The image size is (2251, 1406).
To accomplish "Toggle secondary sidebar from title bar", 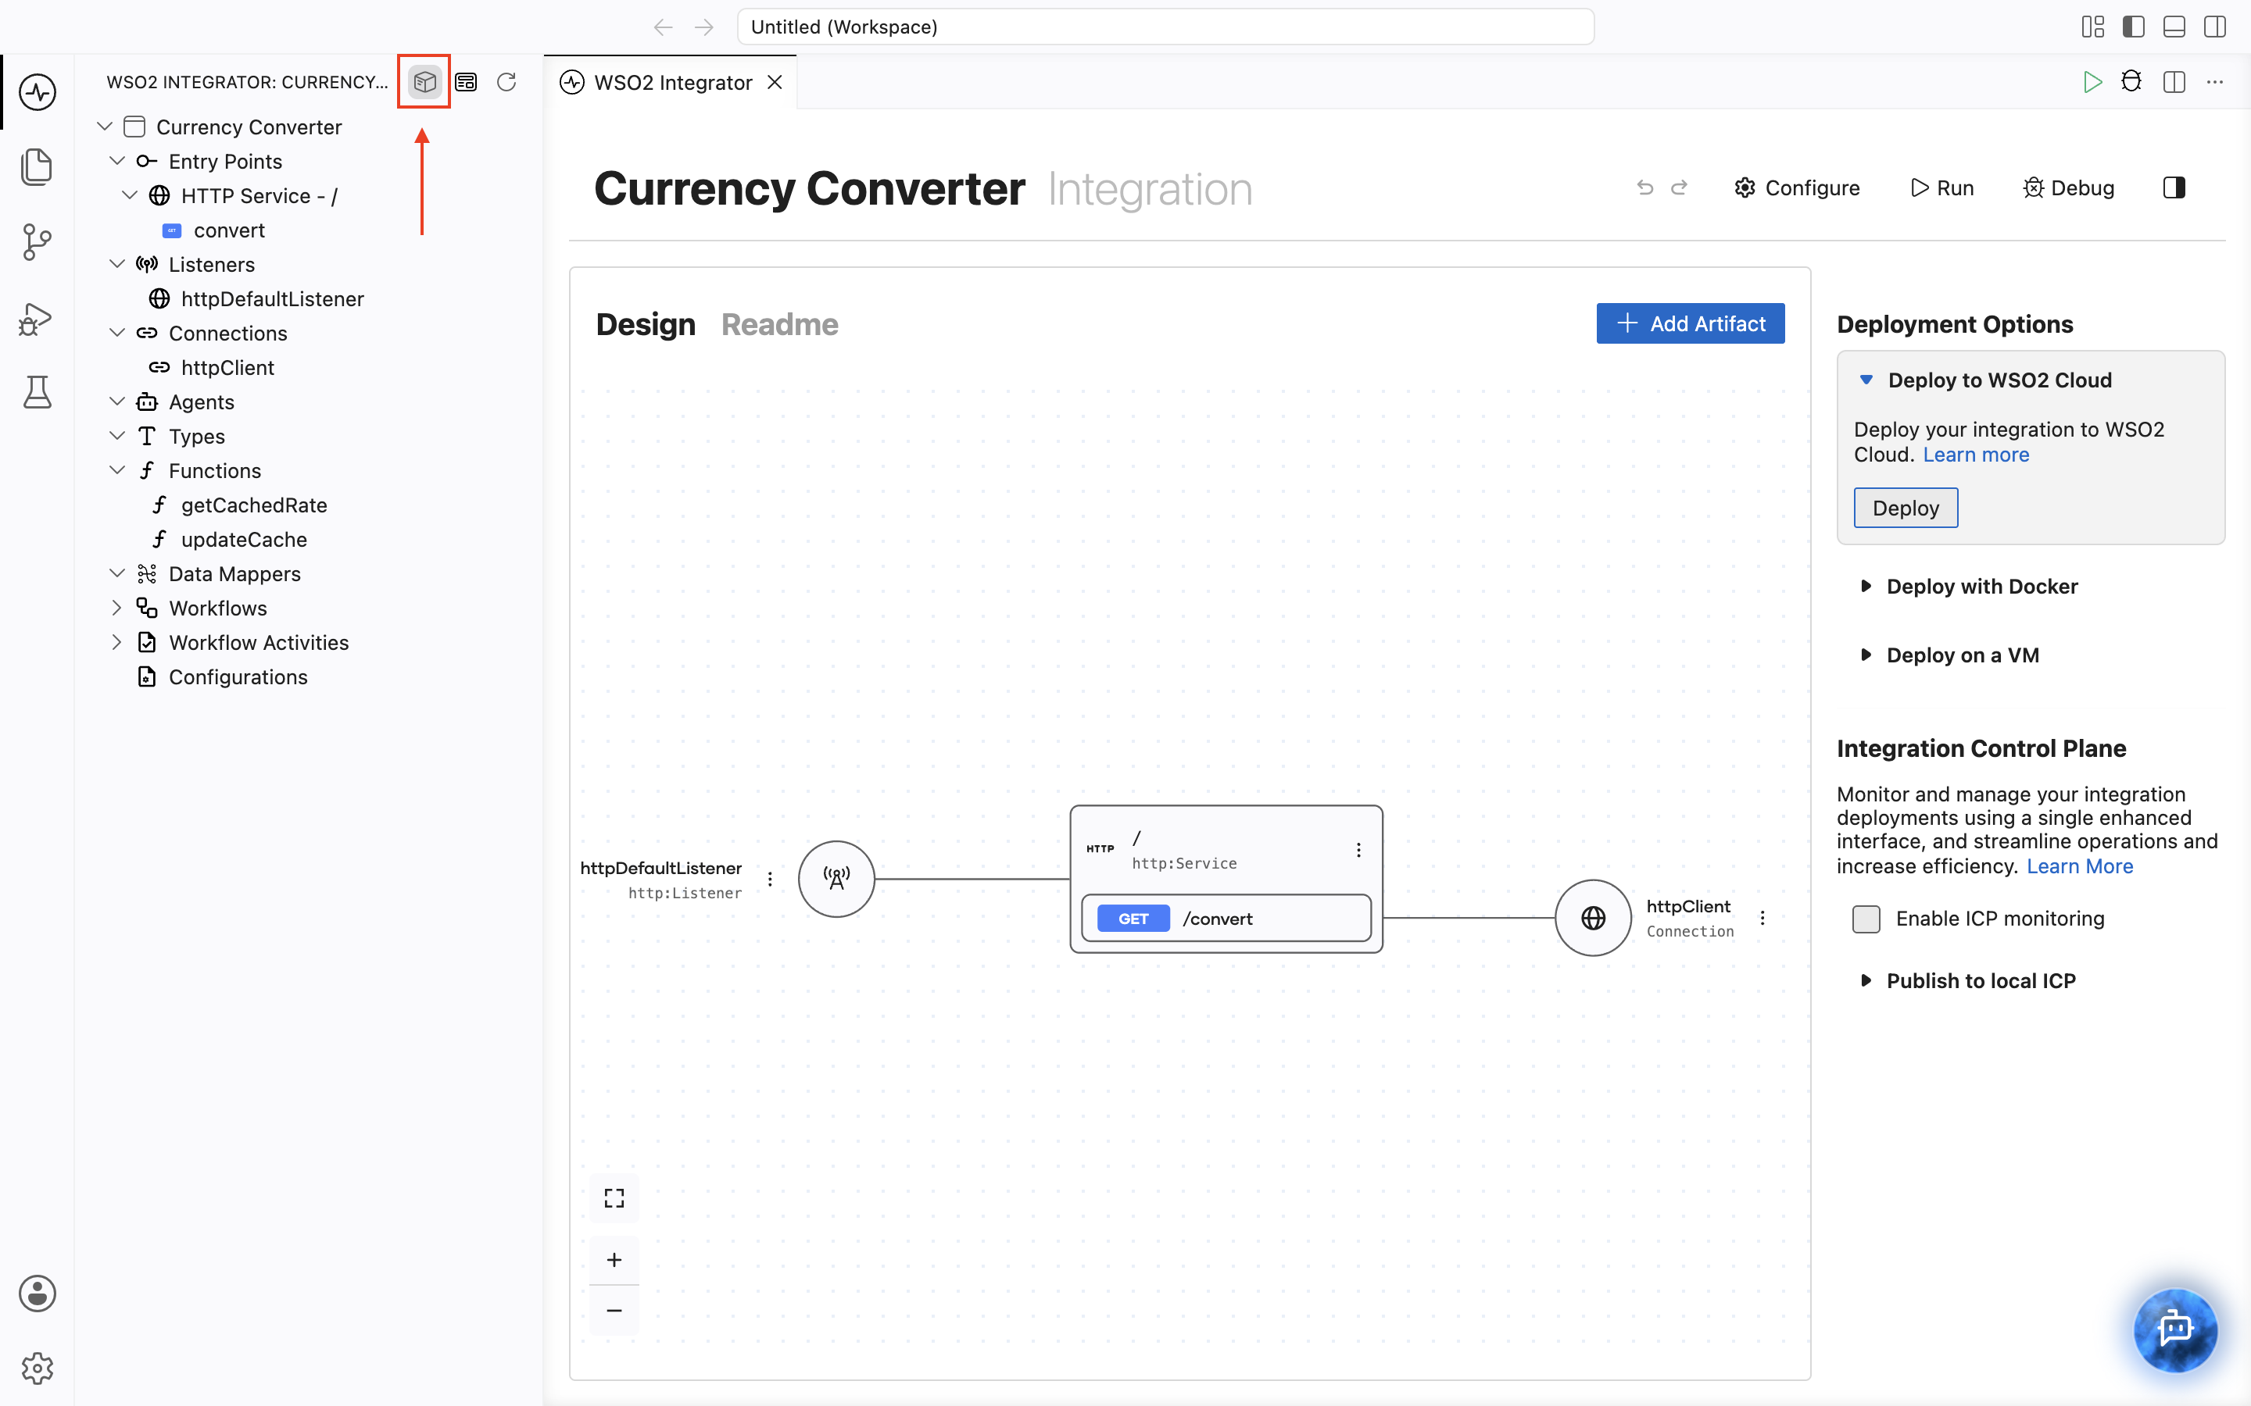I will pyautogui.click(x=2215, y=27).
